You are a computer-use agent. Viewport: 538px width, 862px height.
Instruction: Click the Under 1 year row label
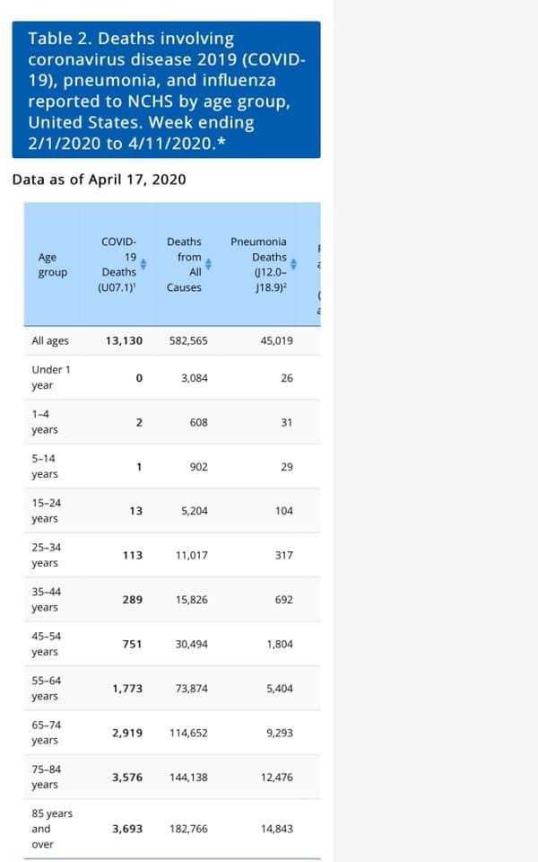(51, 377)
